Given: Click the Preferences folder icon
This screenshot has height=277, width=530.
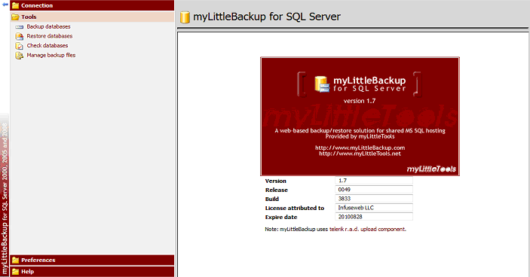Looking at the screenshot, I should [x=15, y=260].
